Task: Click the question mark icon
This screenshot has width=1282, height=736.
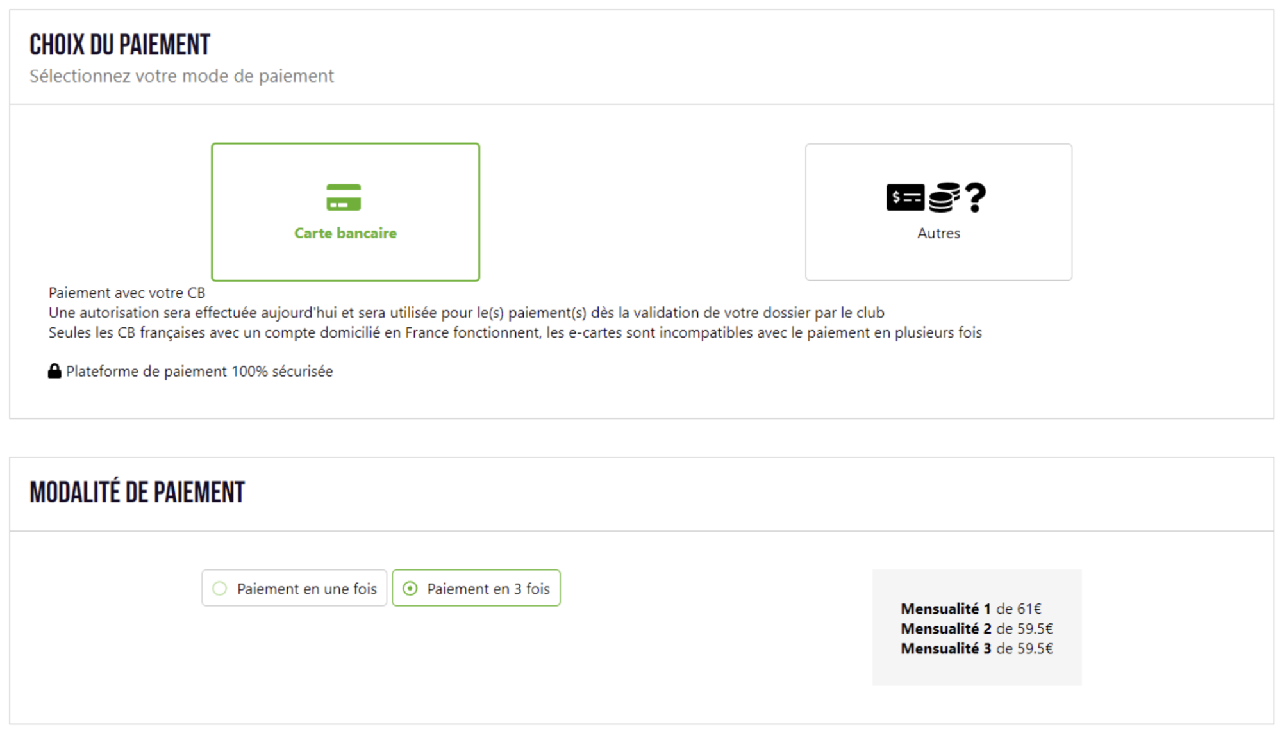Action: tap(976, 197)
